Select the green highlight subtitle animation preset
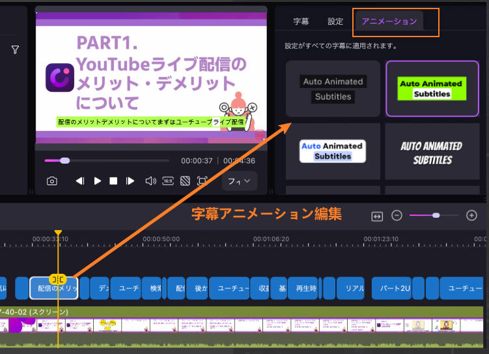Screen dimensions: 489x354 (x=432, y=89)
